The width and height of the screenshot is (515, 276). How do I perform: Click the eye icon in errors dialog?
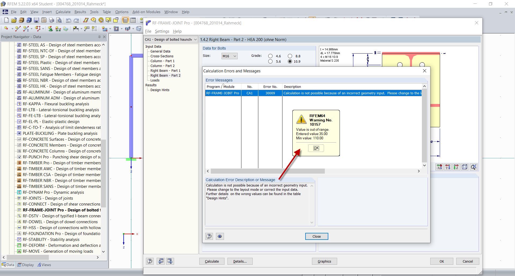click(220, 236)
